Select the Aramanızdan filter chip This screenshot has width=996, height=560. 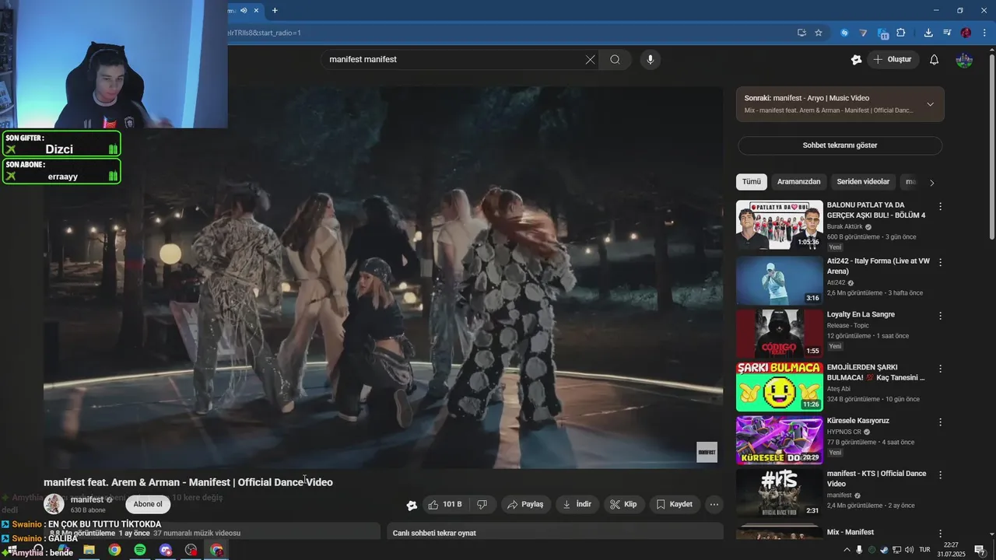[798, 182]
